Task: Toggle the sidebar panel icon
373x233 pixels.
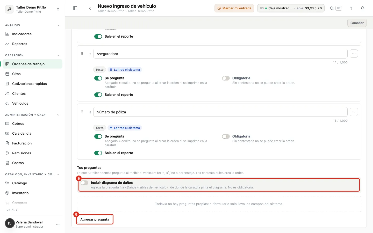Action: click(x=75, y=8)
